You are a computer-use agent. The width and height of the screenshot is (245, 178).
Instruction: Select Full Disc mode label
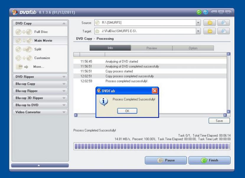[x=41, y=32]
